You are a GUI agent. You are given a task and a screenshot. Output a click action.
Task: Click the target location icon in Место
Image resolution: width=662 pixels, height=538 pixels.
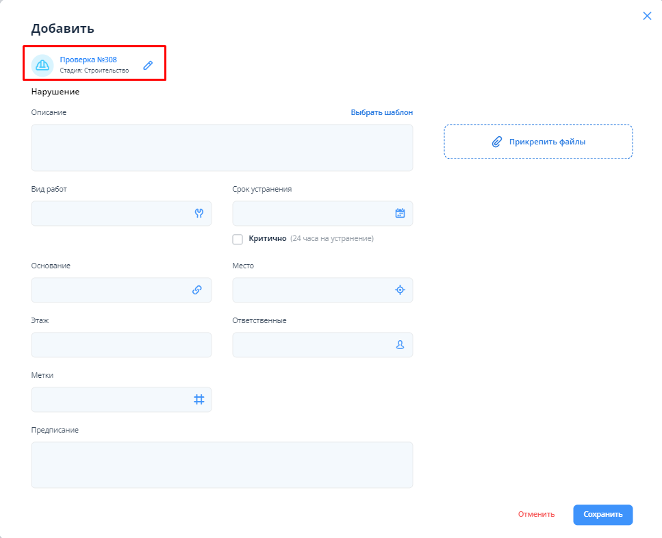(400, 290)
